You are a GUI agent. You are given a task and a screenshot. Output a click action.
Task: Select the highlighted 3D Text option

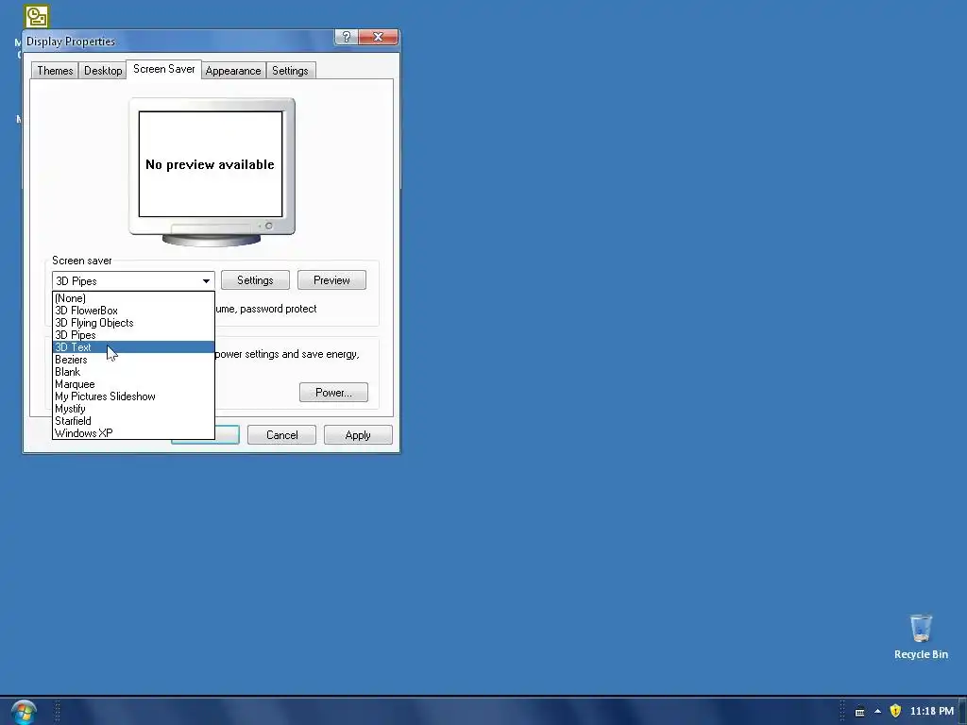133,347
